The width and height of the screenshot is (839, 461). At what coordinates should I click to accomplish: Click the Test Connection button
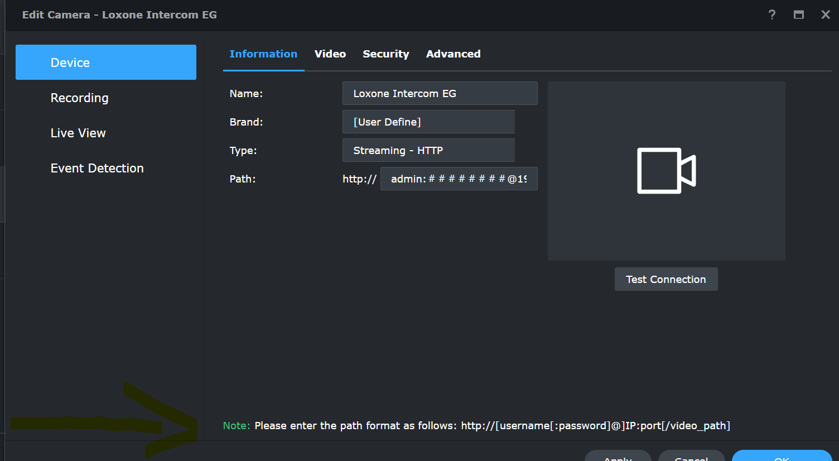pyautogui.click(x=666, y=279)
